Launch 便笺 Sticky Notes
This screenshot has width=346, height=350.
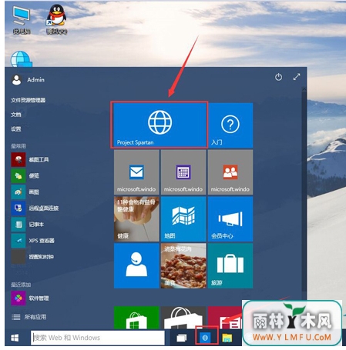pos(25,176)
